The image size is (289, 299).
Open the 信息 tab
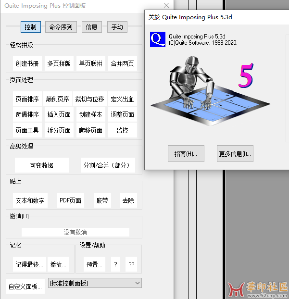91,27
